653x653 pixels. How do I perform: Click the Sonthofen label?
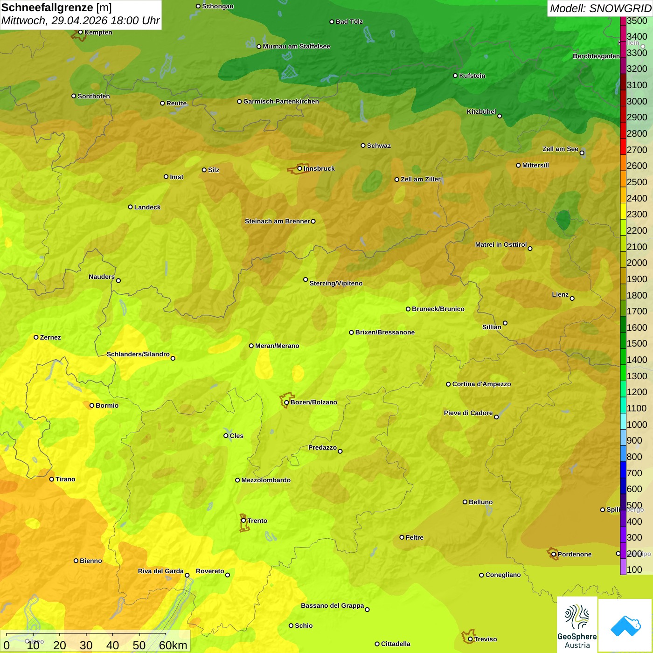tap(94, 96)
